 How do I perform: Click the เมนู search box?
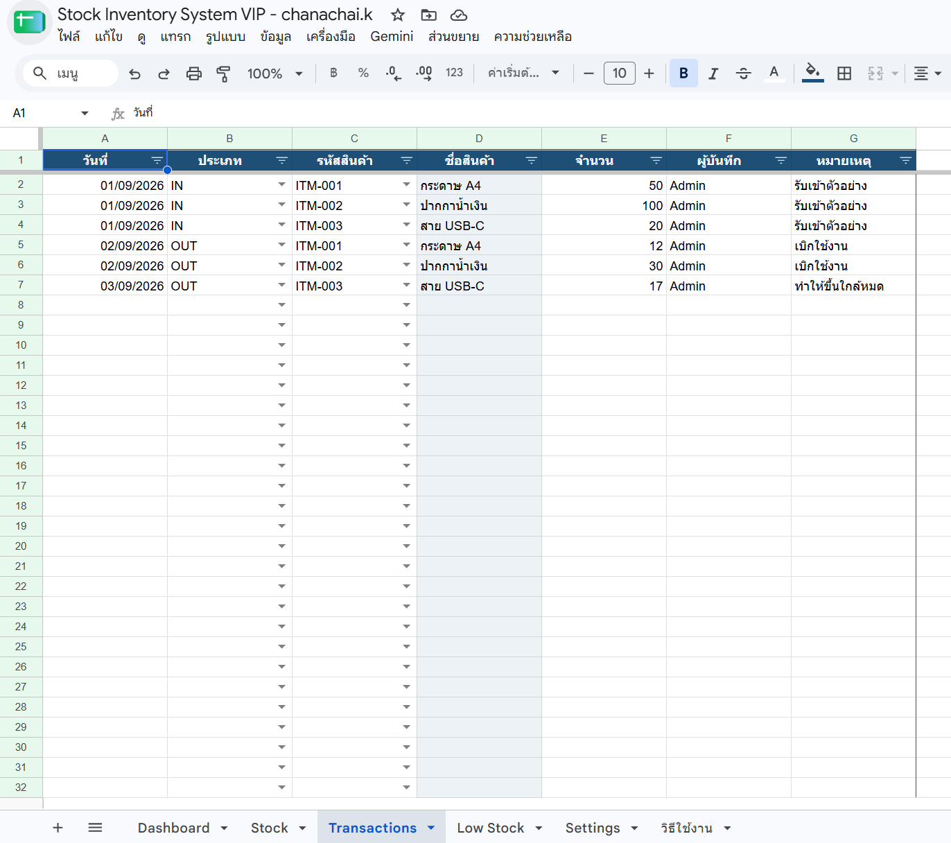71,73
